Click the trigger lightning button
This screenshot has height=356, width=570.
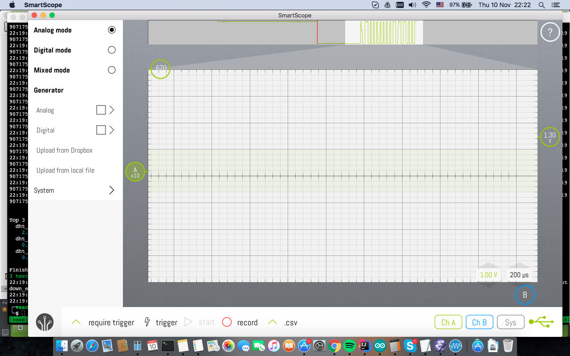[x=161, y=323]
